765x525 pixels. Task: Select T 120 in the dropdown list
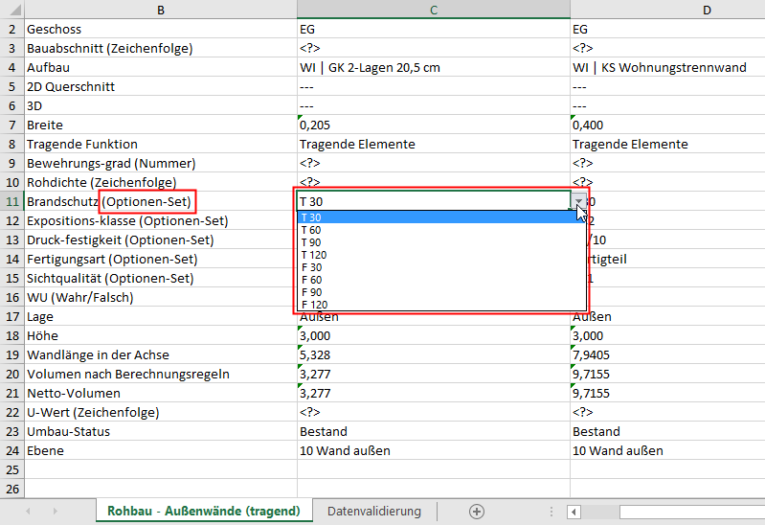pyautogui.click(x=441, y=255)
